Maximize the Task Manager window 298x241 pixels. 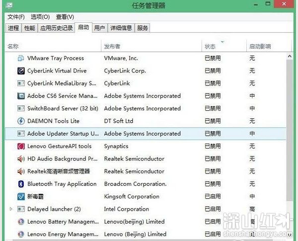268,4
